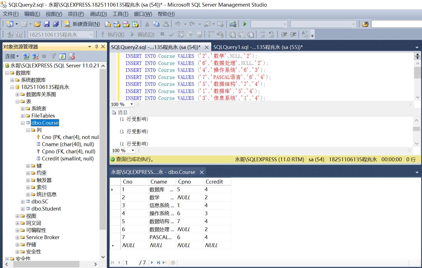Viewport: 422px width, 268px height.
Task: Click the 执行(X) button
Action: pyautogui.click(x=112, y=35)
